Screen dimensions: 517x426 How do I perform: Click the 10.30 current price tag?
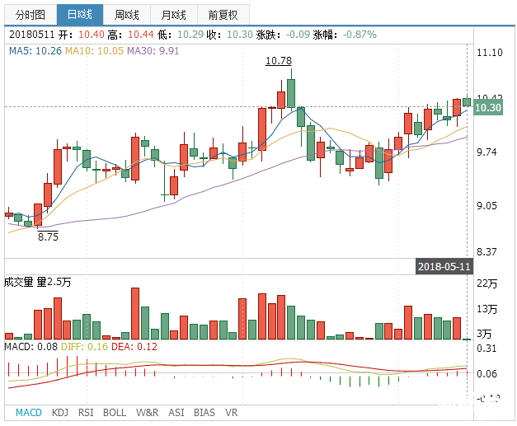pyautogui.click(x=488, y=108)
